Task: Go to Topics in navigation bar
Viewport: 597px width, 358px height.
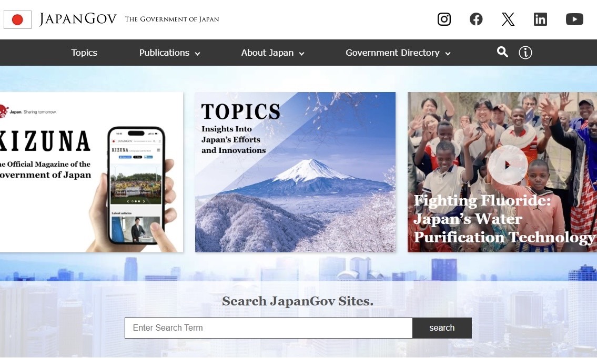Action: pyautogui.click(x=84, y=53)
